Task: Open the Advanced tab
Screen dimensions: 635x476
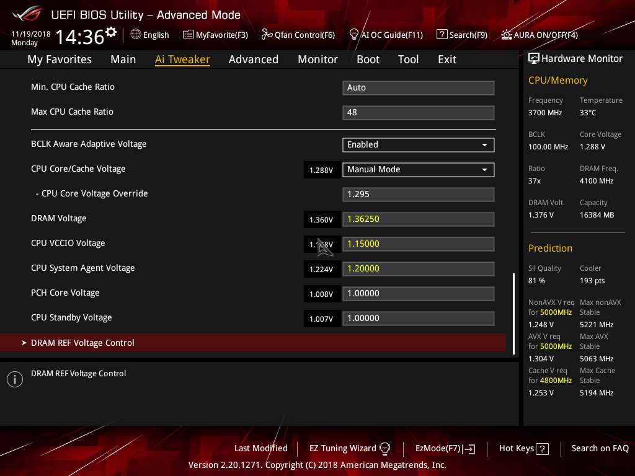Action: (x=254, y=59)
